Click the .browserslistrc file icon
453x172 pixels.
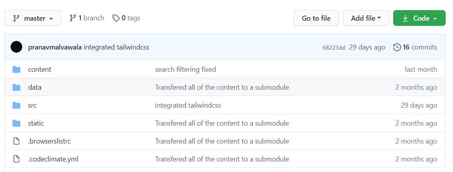click(16, 141)
